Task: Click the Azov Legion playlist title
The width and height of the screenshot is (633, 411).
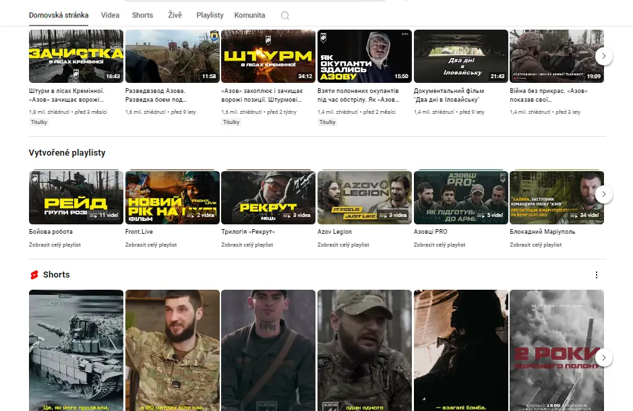Action: tap(334, 232)
